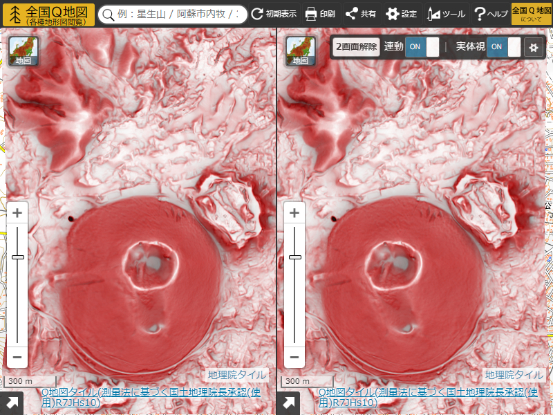Toggle the 実体視 stereo view switch

pyautogui.click(x=504, y=47)
